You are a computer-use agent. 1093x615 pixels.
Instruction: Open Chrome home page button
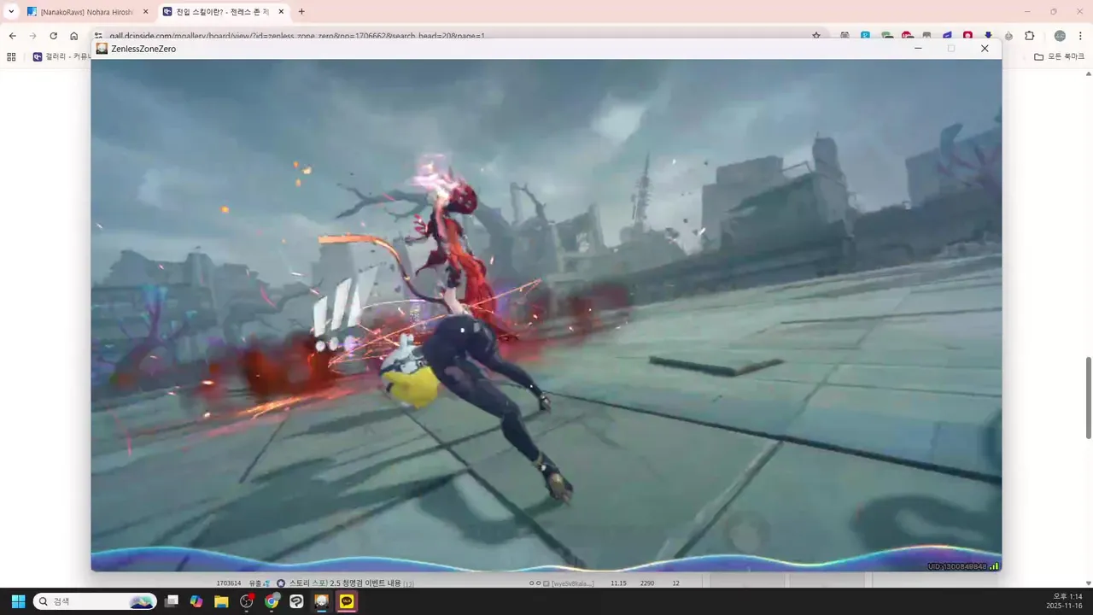coord(74,36)
